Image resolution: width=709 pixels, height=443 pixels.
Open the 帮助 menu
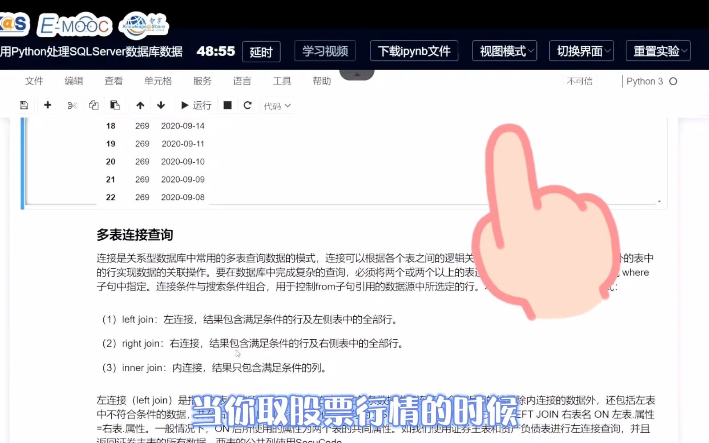pos(321,81)
